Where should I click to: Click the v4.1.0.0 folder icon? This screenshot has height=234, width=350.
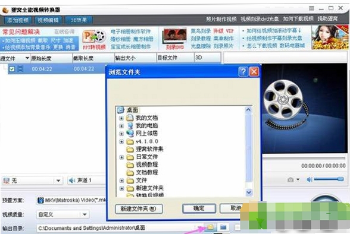[x=130, y=141]
